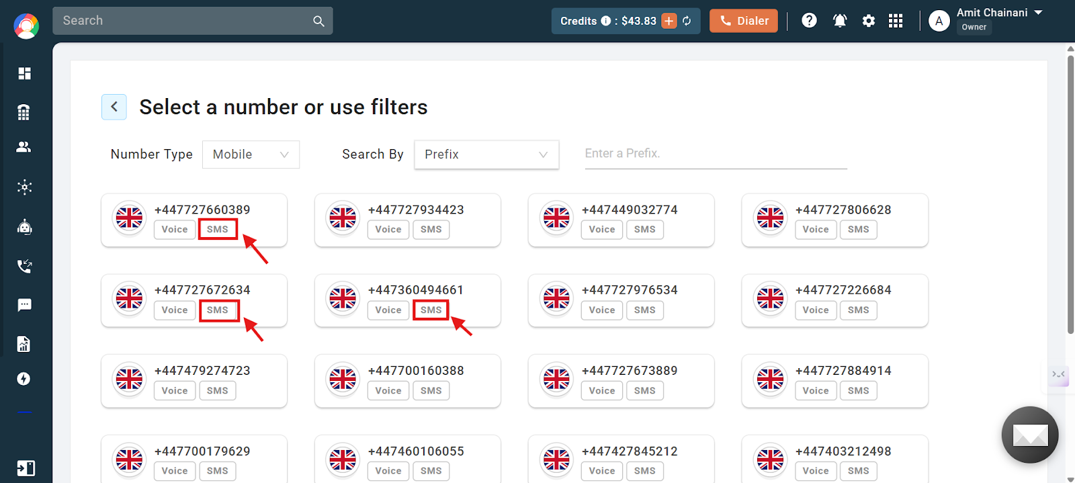Open notifications bell icon

tap(840, 21)
